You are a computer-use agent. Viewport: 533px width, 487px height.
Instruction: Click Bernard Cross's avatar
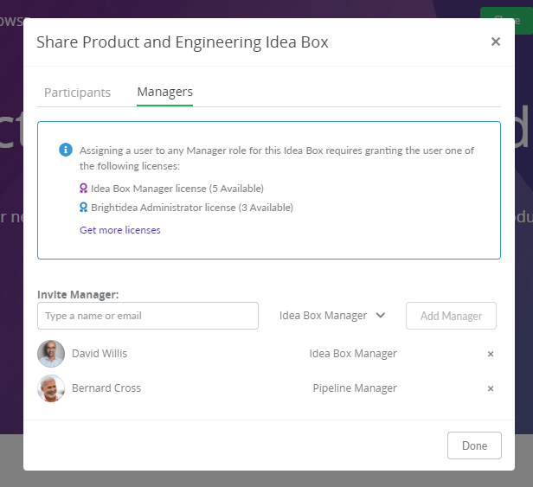(x=51, y=388)
